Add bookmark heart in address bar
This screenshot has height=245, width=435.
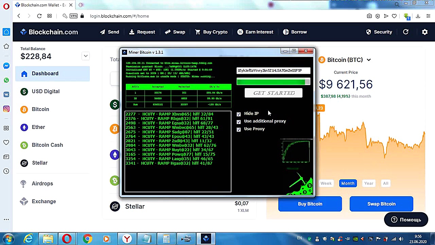coord(394,16)
